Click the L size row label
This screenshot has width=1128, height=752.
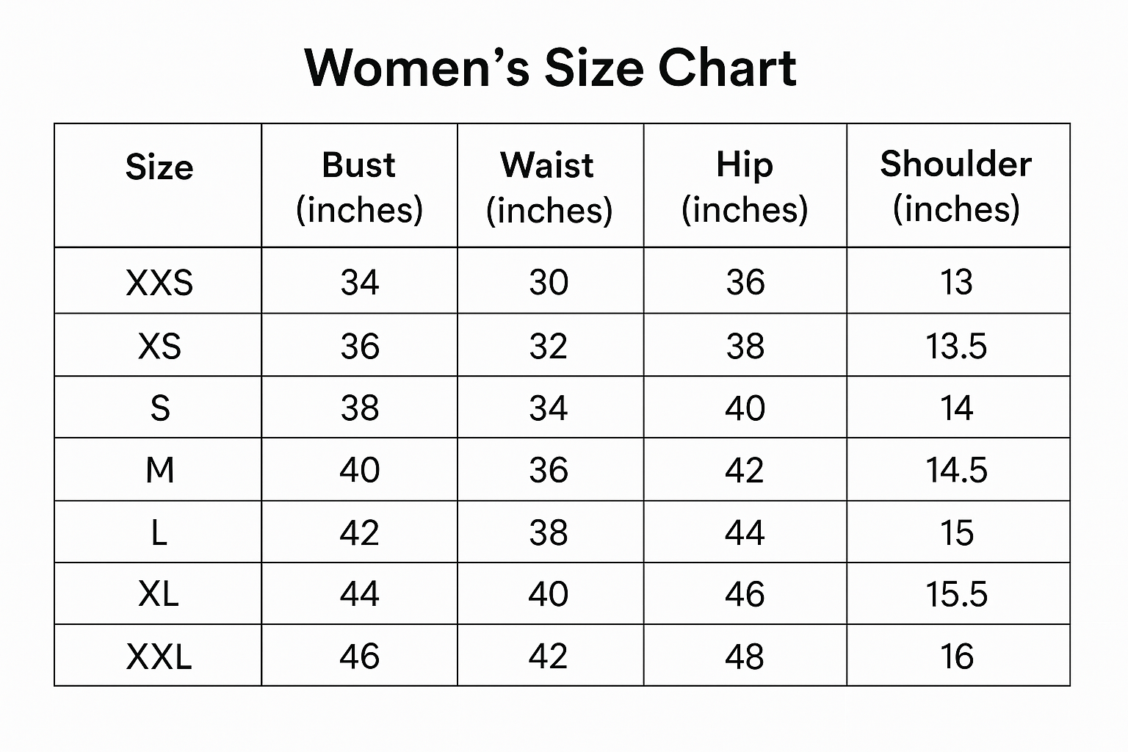click(159, 532)
